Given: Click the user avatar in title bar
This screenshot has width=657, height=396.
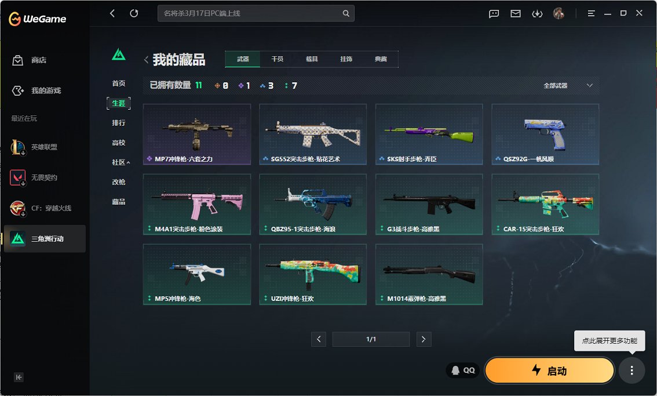Looking at the screenshot, I should 559,13.
